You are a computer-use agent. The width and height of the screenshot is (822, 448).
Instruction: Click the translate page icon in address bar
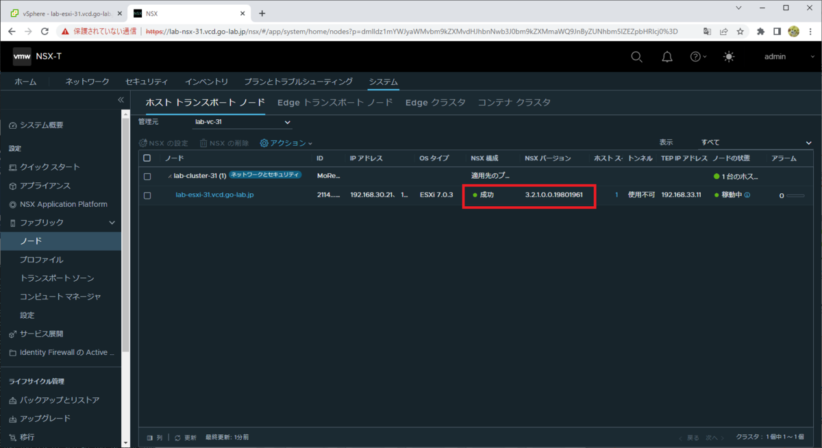point(708,32)
